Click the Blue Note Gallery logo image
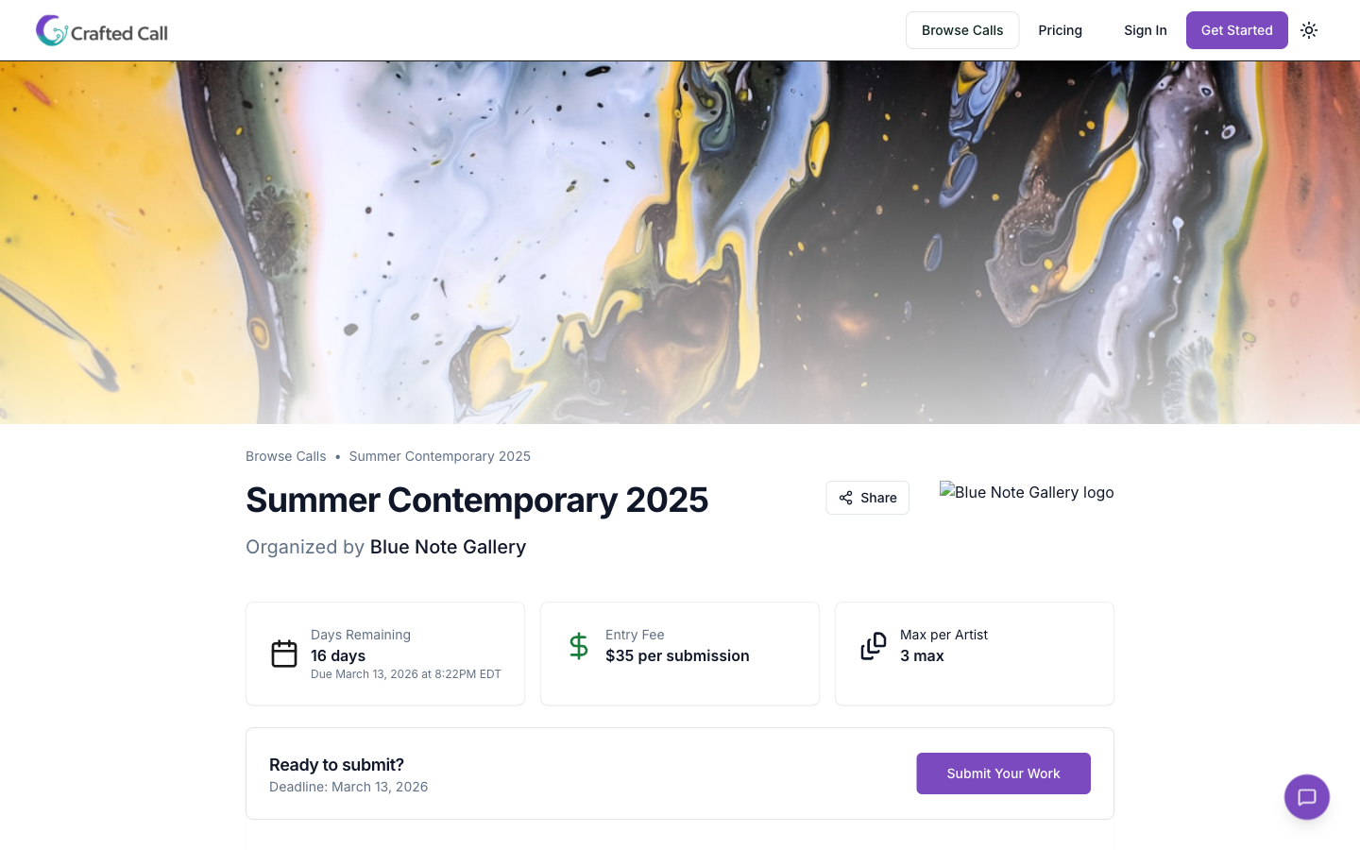 1027,492
